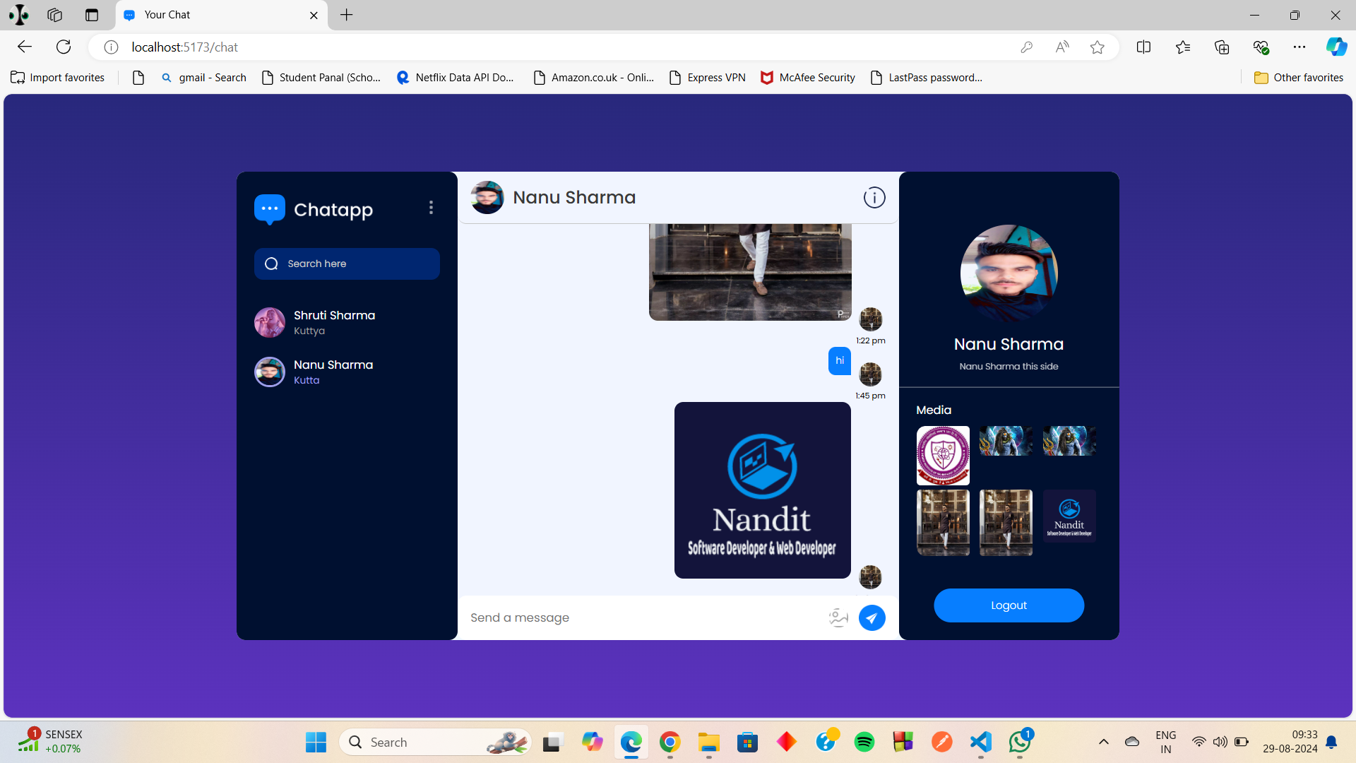Viewport: 1356px width, 763px height.
Task: Open the Chatapp three-dot menu
Action: click(x=431, y=208)
